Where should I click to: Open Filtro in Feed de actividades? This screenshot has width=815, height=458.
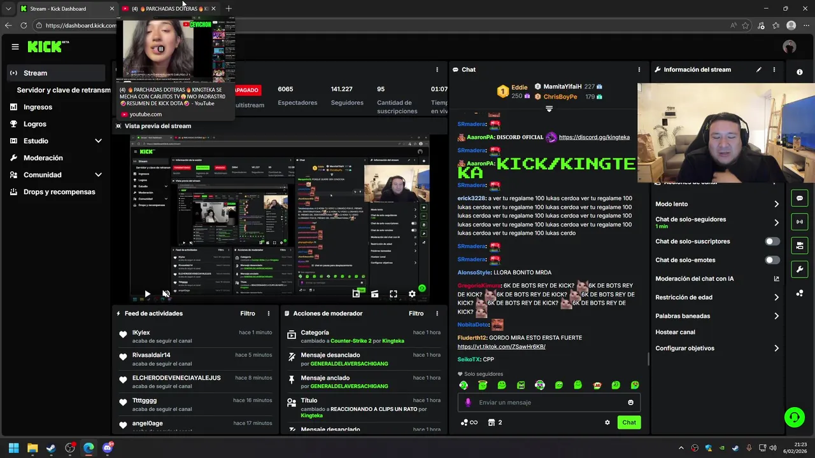[x=248, y=314]
